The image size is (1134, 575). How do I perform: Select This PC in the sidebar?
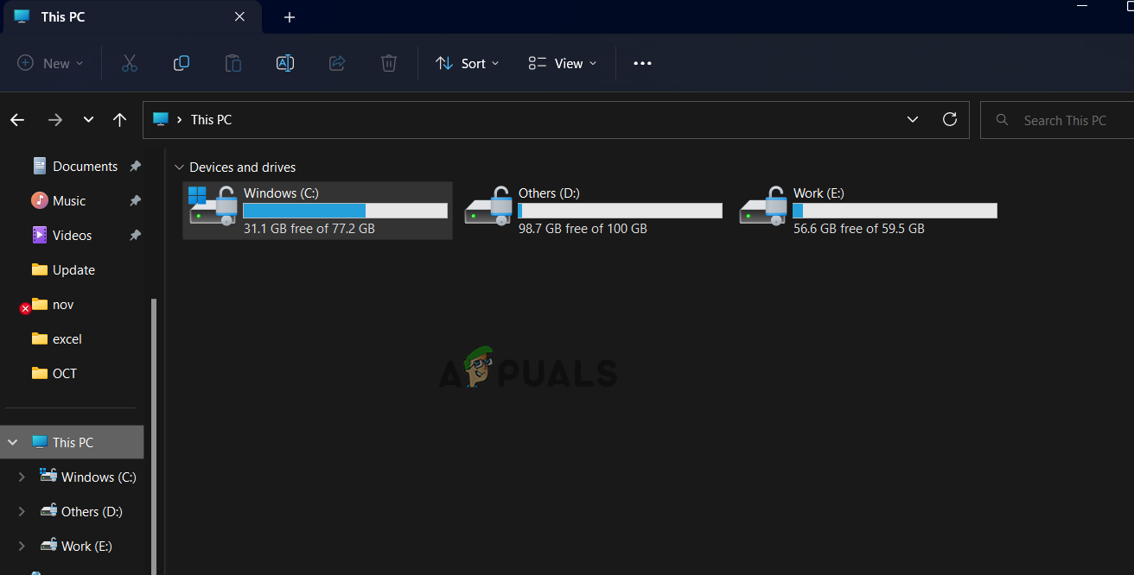(x=73, y=441)
